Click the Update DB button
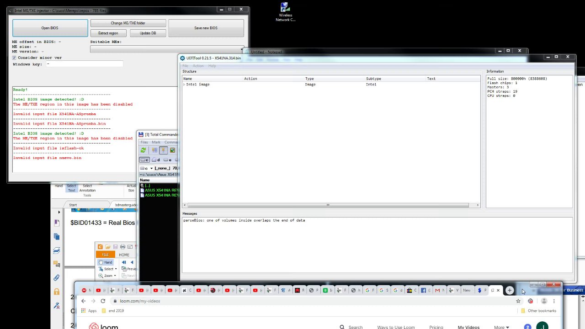Viewport: 585px width, 329px height. coord(148,33)
